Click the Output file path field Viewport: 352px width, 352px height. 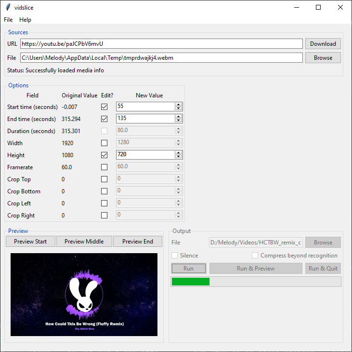click(256, 243)
